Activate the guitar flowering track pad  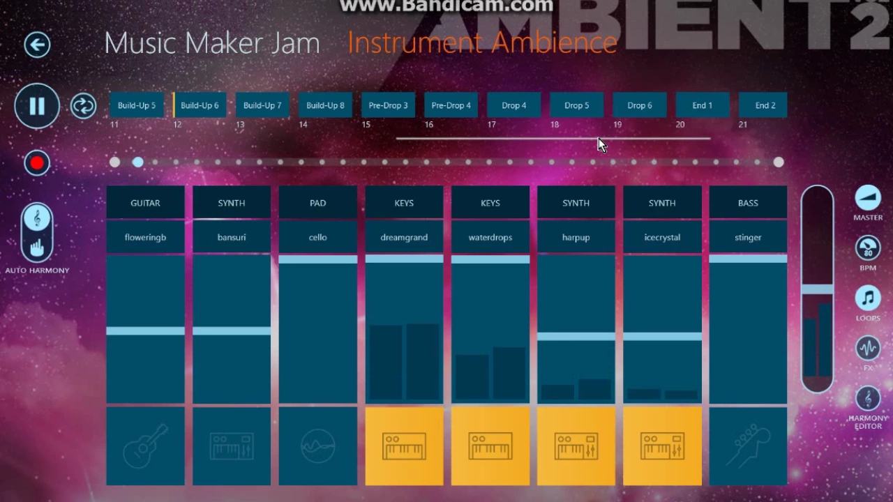tap(145, 446)
